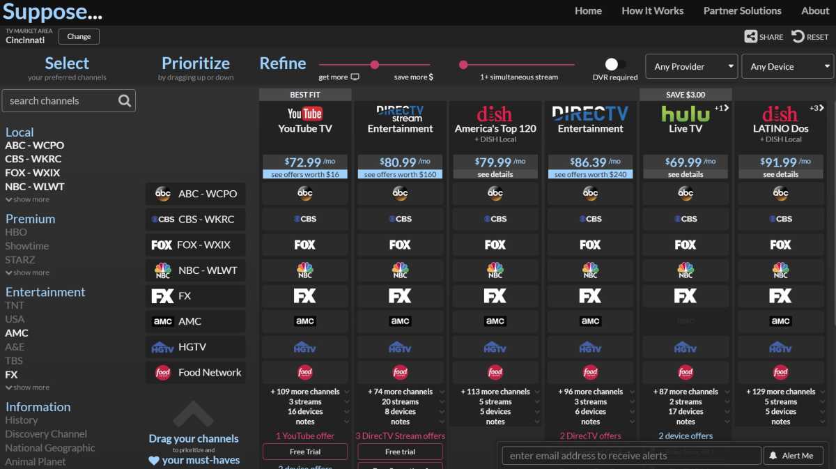Click the HGTV icon in the YouTube TV column
836x469 pixels.
point(305,347)
